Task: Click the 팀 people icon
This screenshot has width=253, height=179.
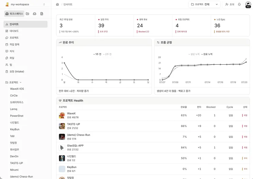Action: pos(6,65)
